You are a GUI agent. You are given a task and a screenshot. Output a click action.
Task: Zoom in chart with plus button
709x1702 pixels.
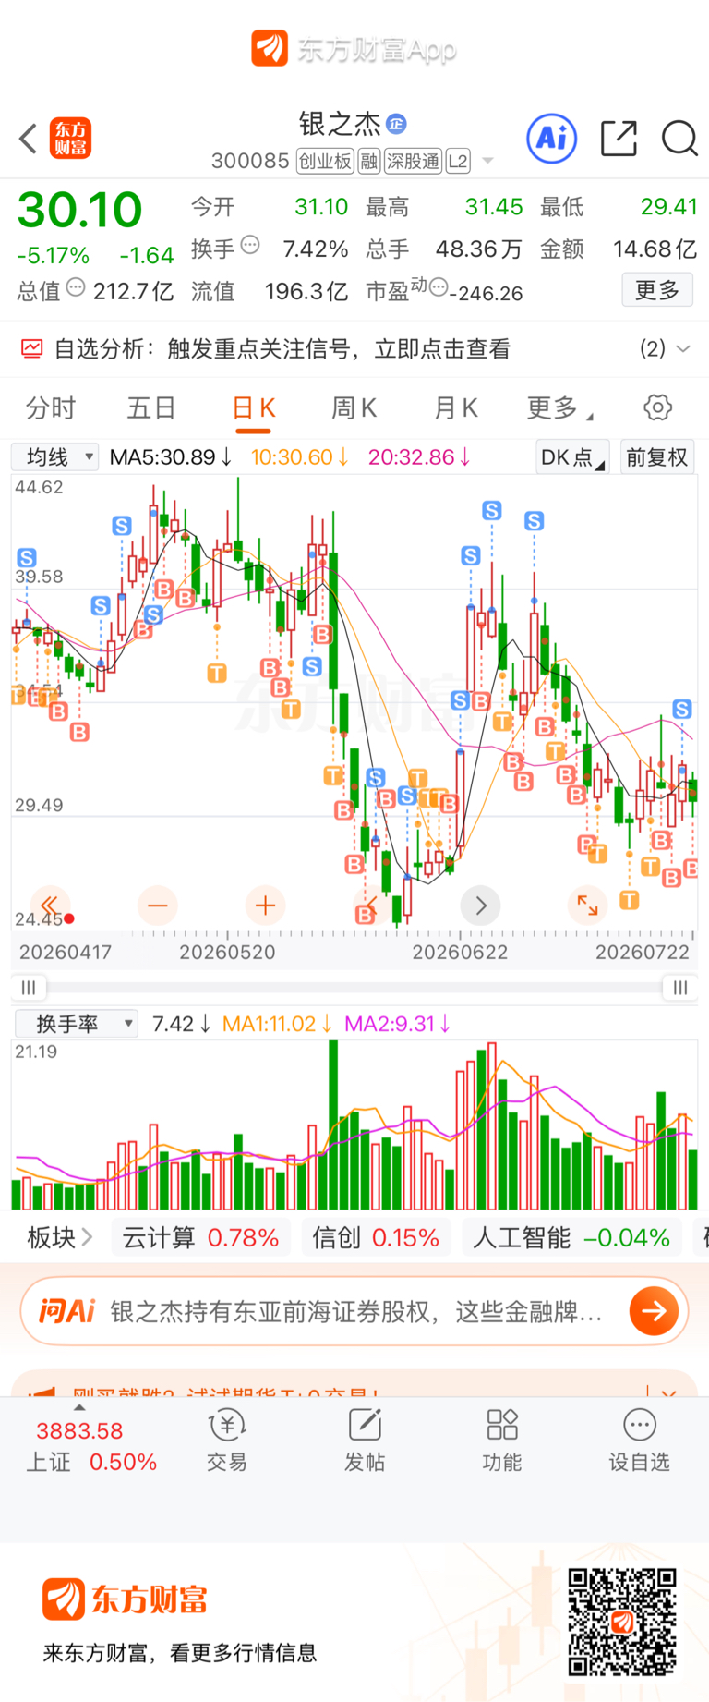tap(266, 905)
